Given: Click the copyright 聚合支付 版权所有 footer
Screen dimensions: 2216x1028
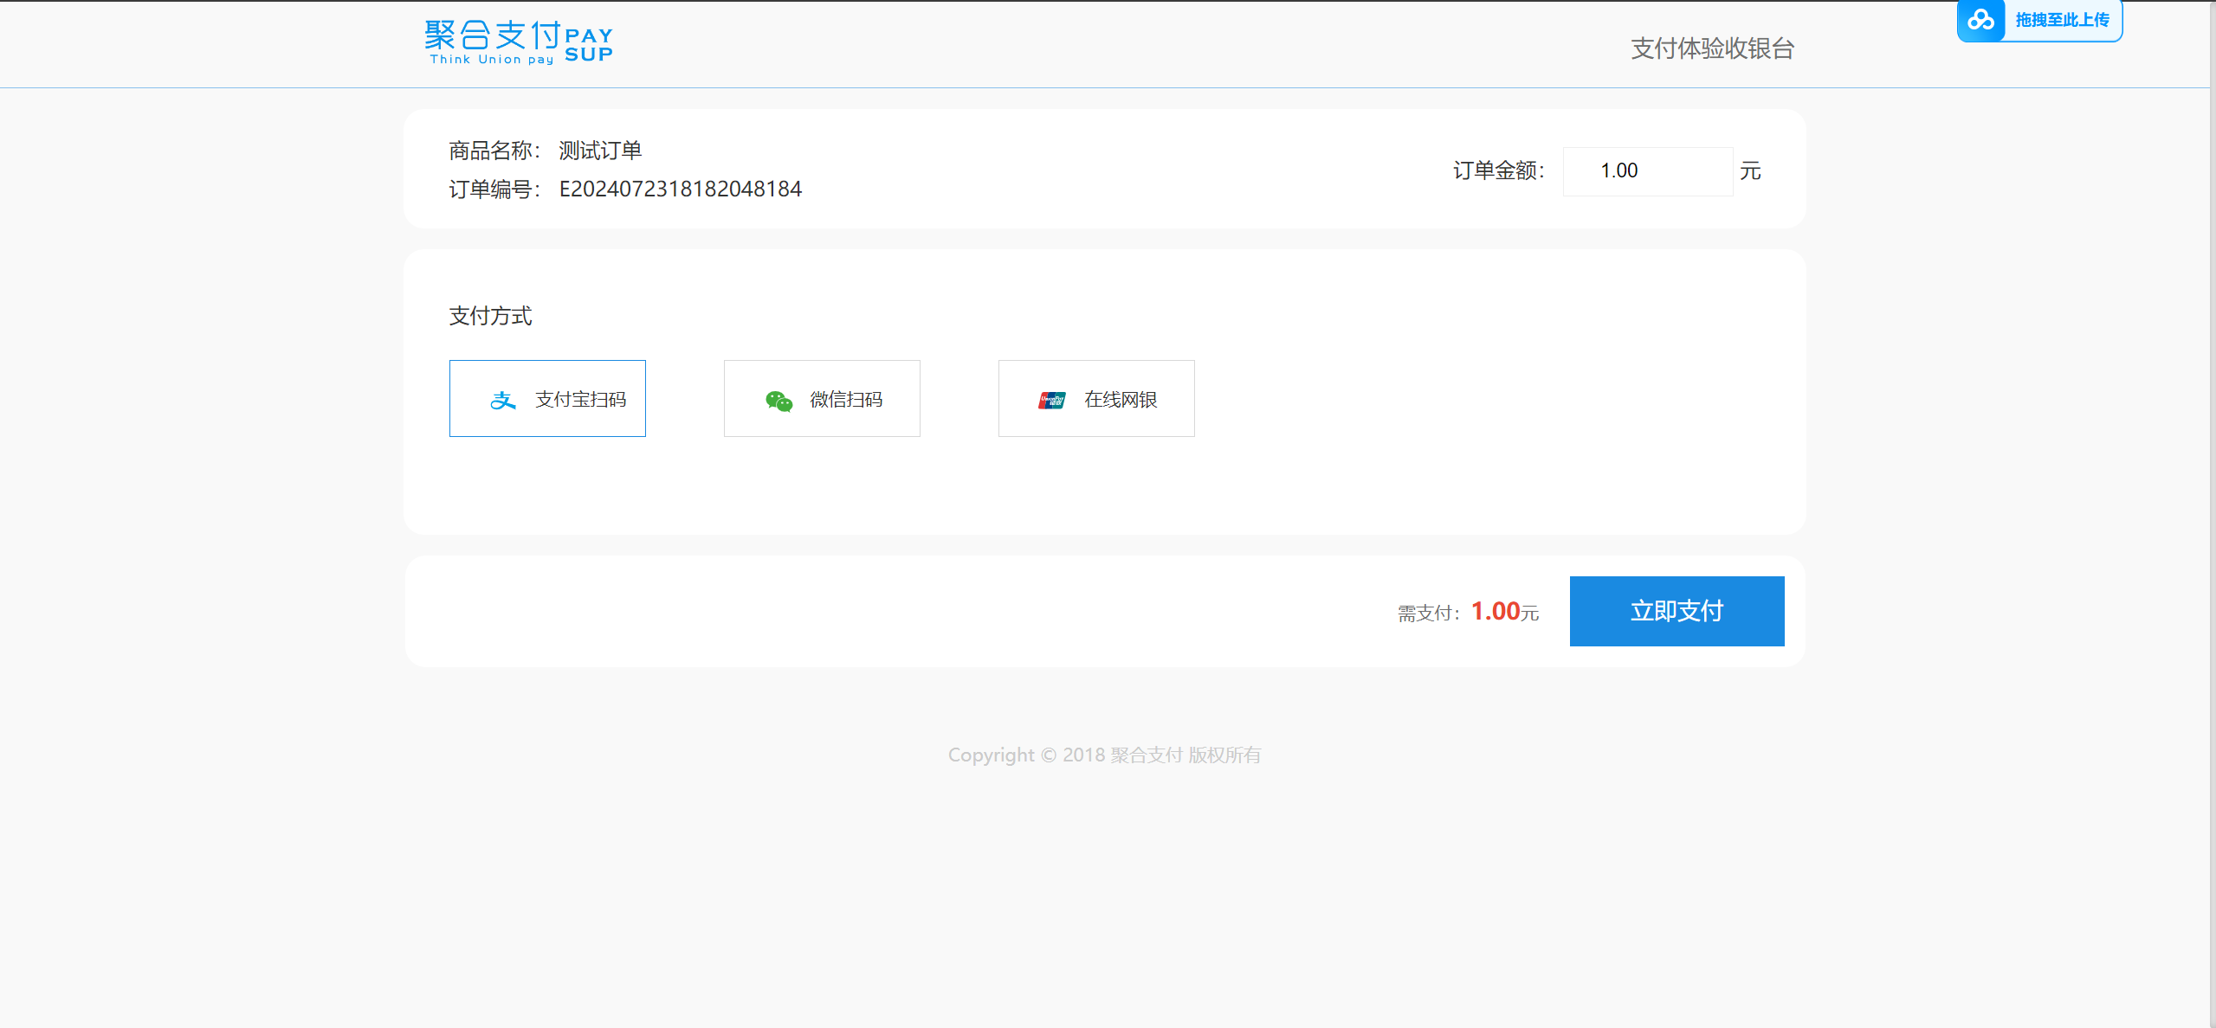Looking at the screenshot, I should (x=1104, y=755).
